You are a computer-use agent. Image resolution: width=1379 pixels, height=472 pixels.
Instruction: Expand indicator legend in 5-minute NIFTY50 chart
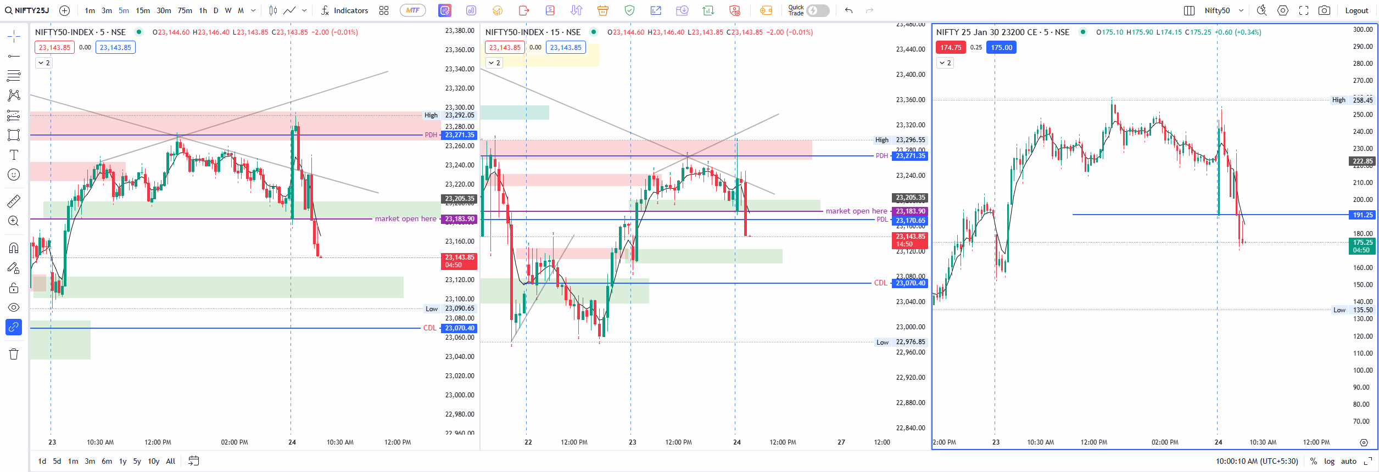[x=43, y=63]
